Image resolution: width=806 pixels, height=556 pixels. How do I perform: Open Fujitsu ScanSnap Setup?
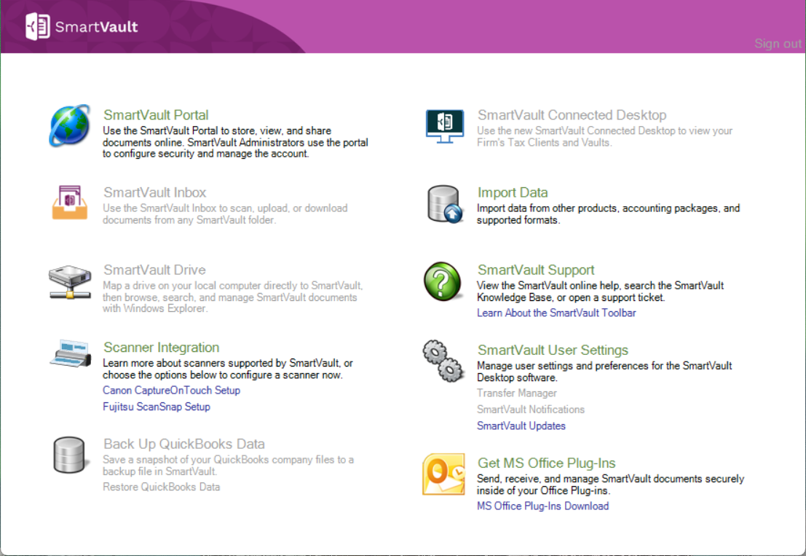coord(157,407)
